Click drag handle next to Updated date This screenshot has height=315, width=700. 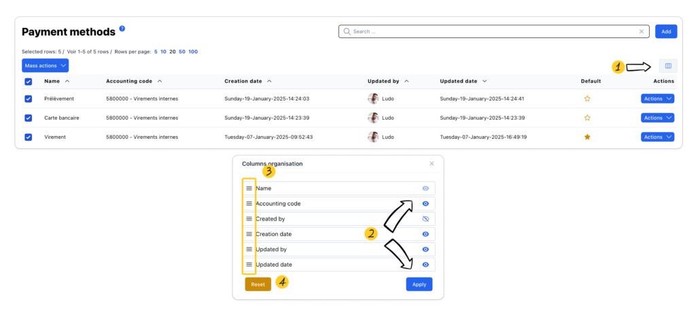[x=249, y=265]
